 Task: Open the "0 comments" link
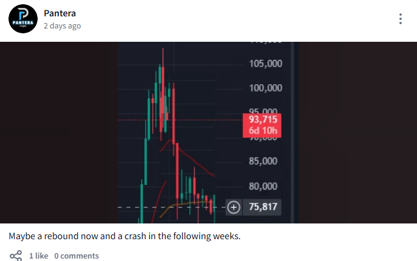point(76,256)
